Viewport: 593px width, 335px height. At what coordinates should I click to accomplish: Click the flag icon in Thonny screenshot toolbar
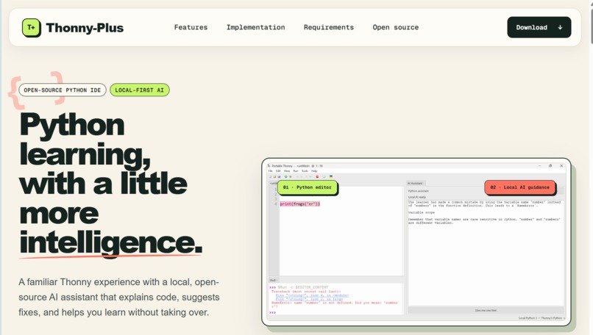[331, 177]
